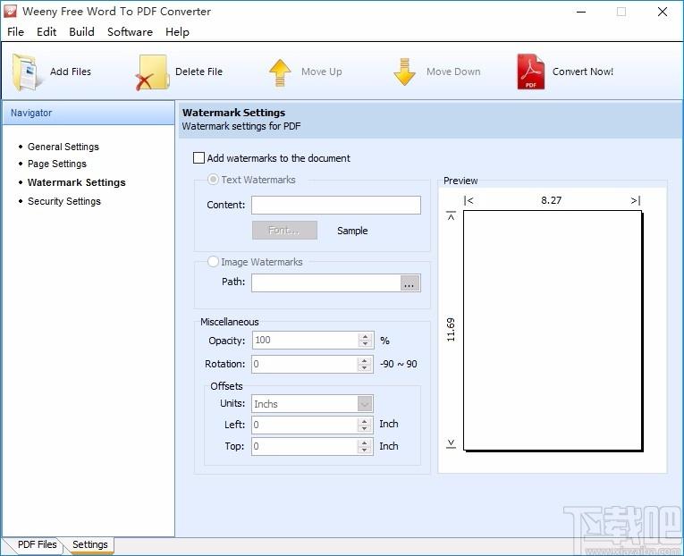Click the preview bottom height marker
Screen dimensions: 684x556
point(451,444)
